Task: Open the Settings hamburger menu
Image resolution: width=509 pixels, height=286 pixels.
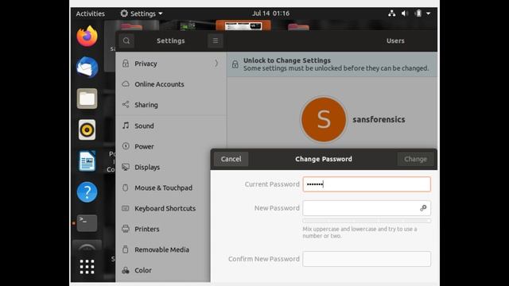Action: tap(216, 41)
